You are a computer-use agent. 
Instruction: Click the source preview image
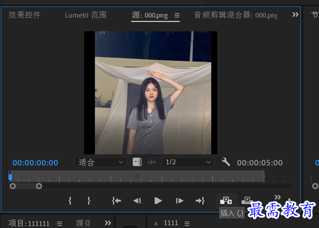click(150, 92)
